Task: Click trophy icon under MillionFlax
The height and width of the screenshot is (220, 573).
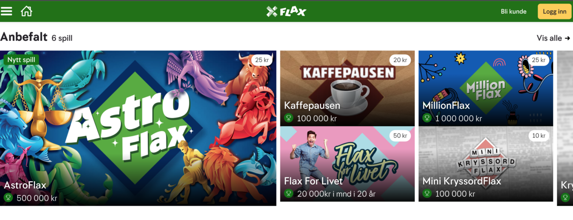Action: pos(427,118)
